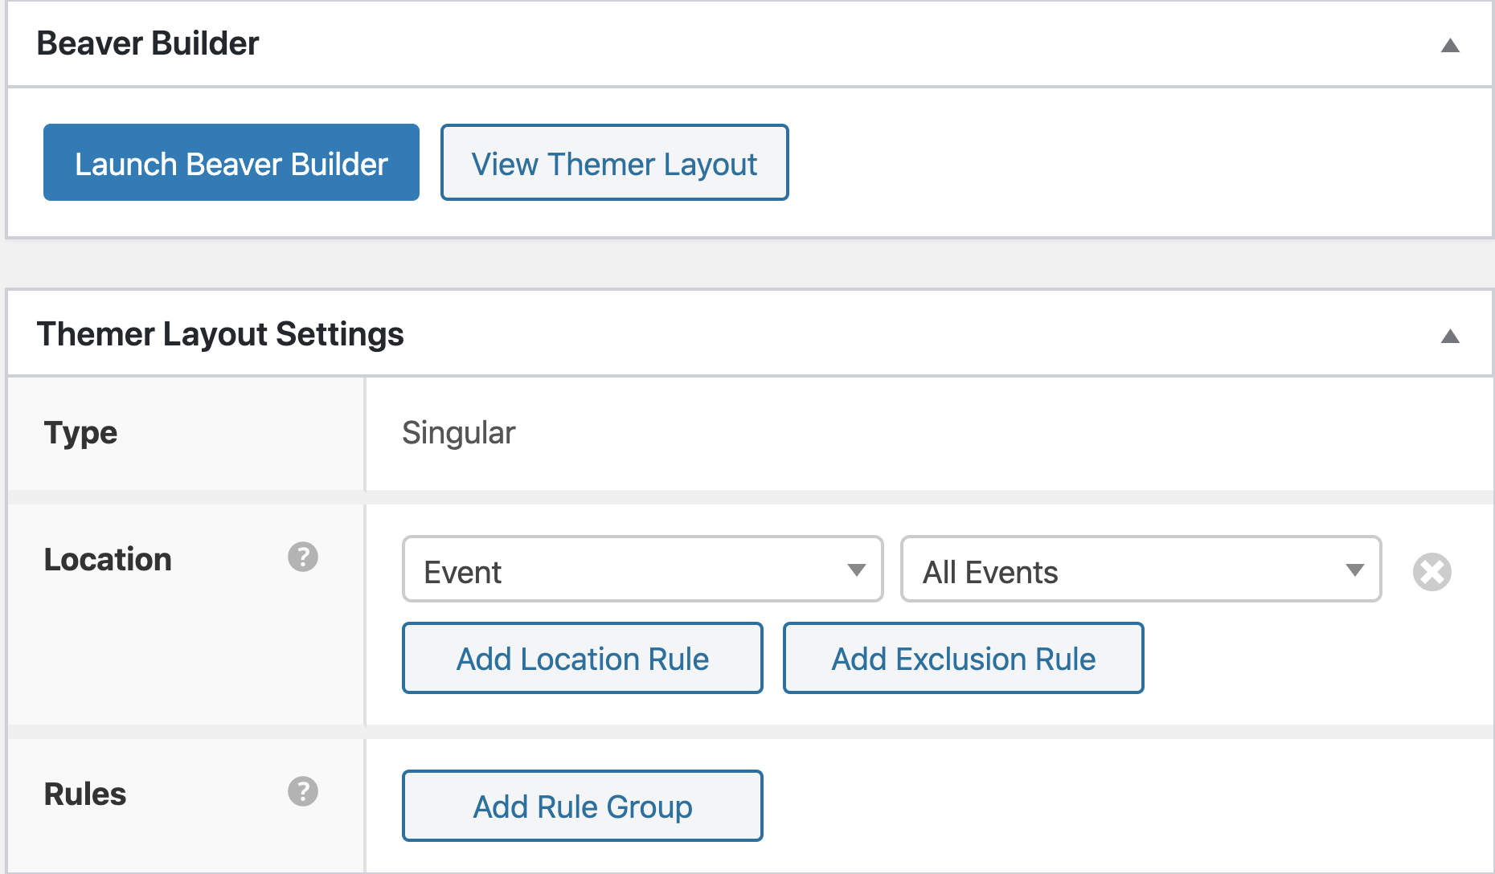Click the Themer Layout Settings heading
1495x874 pixels.
click(x=220, y=334)
